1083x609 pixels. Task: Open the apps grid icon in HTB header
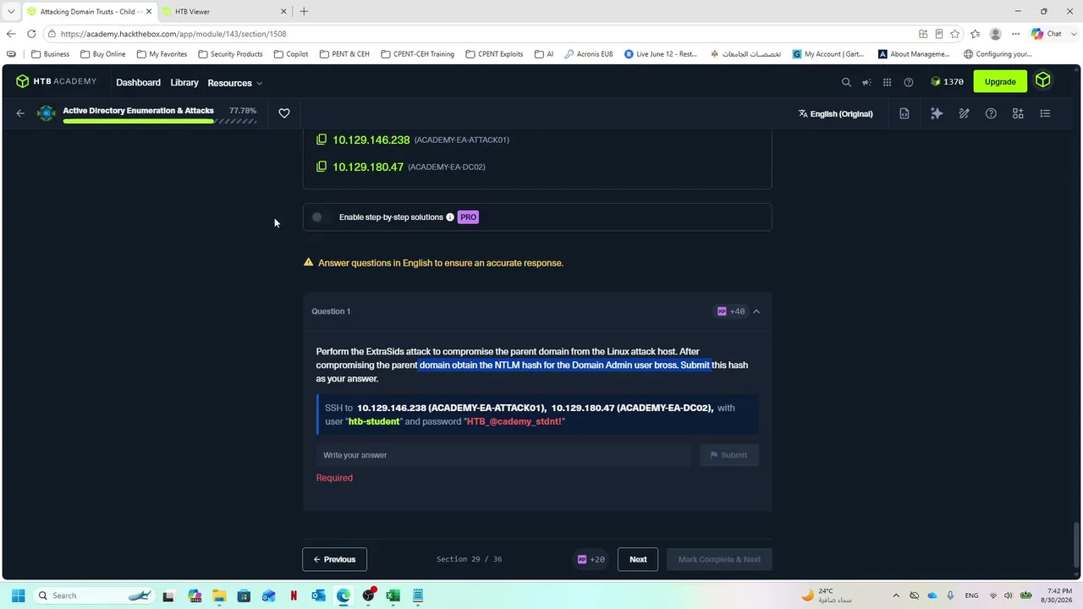[887, 82]
